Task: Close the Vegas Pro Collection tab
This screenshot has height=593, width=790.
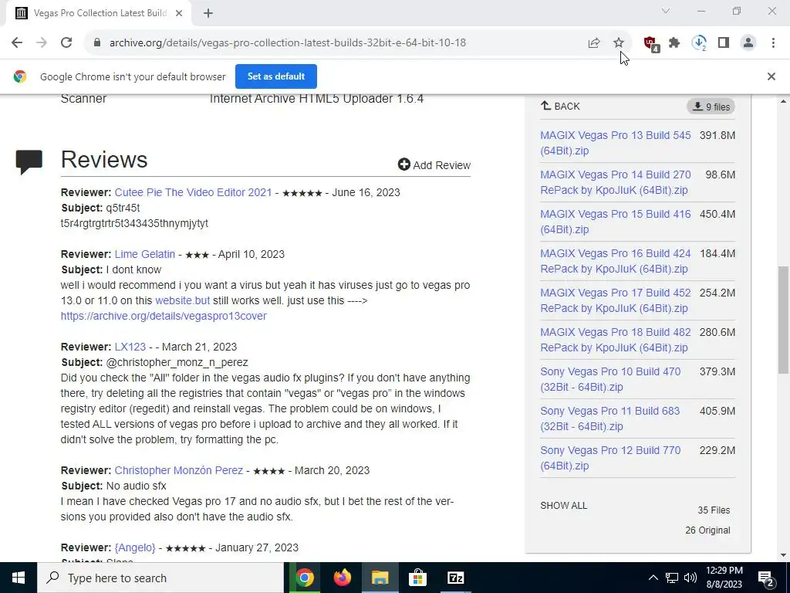Action: [179, 13]
